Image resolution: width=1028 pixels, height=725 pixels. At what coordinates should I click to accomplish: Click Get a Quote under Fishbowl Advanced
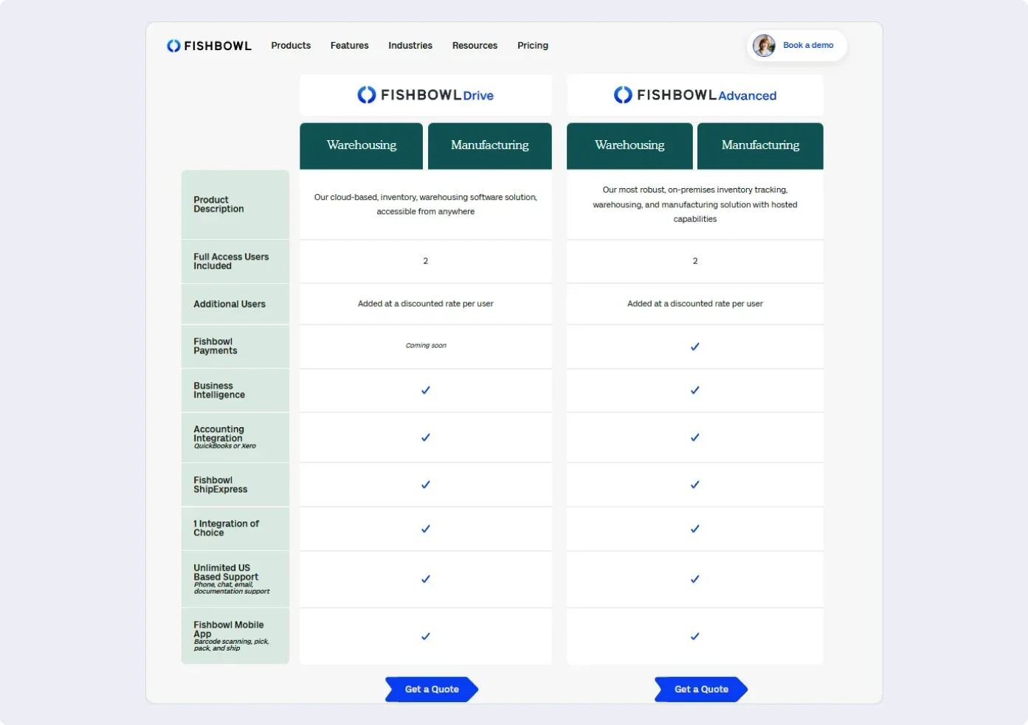pos(701,690)
